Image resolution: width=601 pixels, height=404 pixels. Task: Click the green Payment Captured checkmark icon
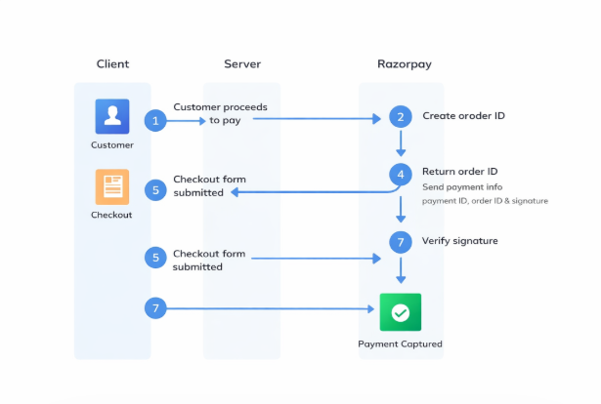point(400,312)
